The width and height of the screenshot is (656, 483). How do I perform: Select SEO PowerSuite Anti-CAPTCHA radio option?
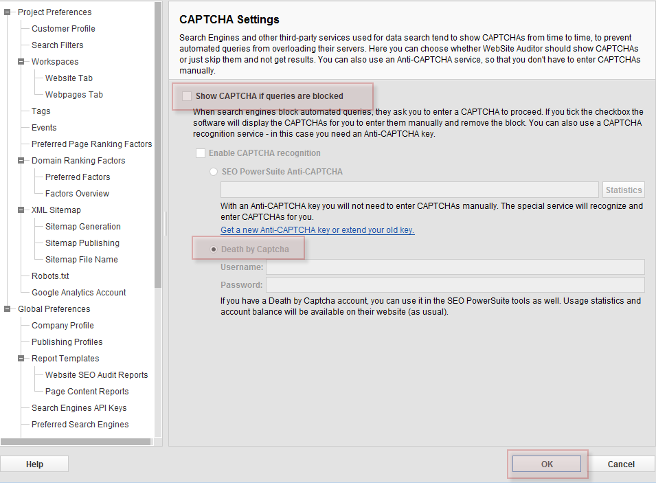tap(214, 172)
